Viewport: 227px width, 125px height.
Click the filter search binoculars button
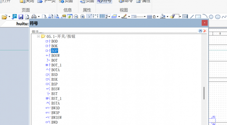200,31
